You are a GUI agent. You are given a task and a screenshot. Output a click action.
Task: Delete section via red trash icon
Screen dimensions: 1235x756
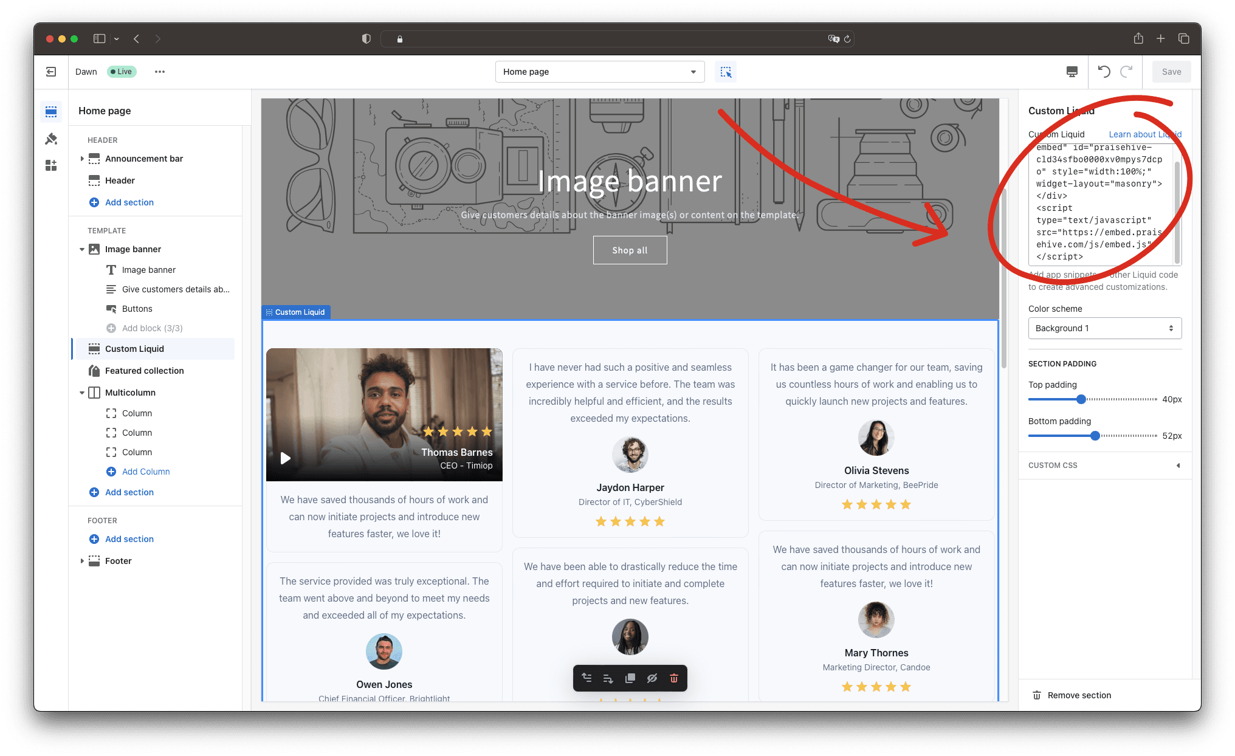674,678
